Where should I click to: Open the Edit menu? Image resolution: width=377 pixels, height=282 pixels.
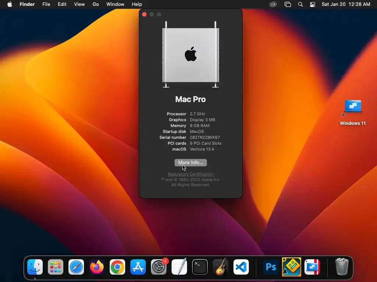tap(62, 4)
